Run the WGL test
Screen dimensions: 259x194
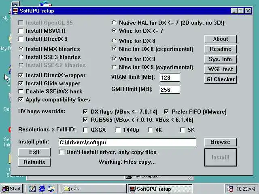coord(220,69)
